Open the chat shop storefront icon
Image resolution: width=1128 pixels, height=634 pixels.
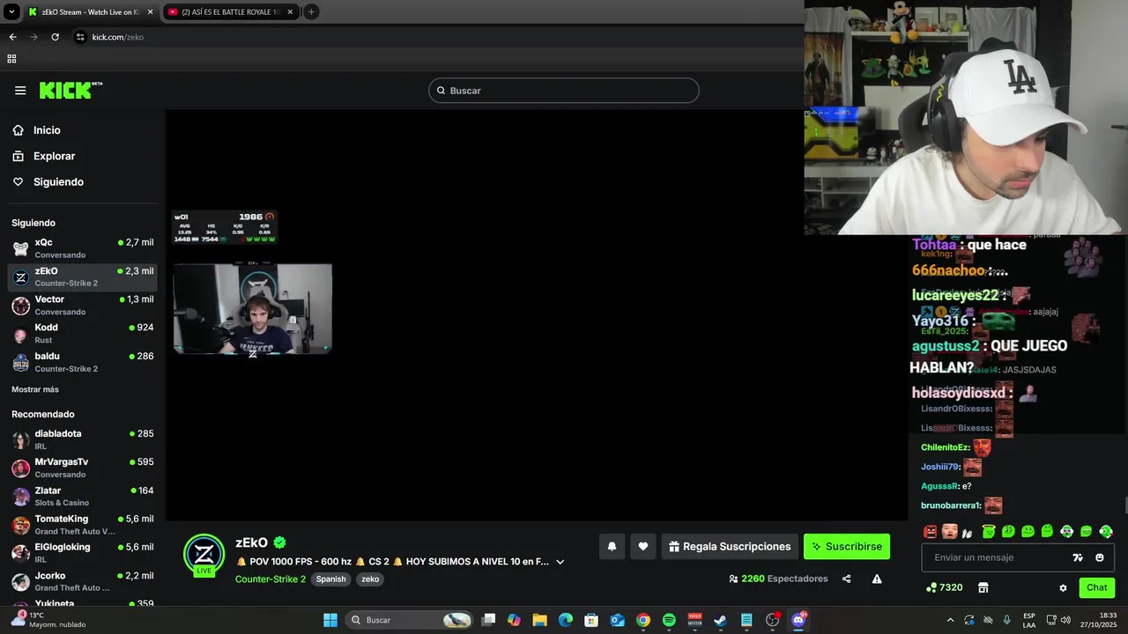click(983, 587)
